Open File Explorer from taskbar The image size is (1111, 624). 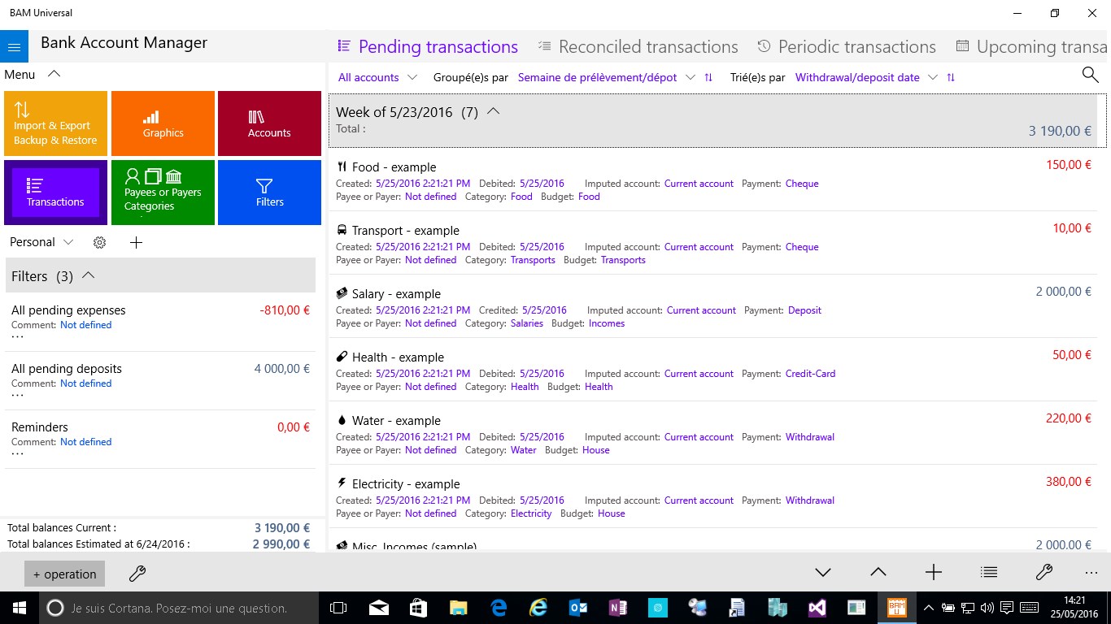[x=459, y=608]
